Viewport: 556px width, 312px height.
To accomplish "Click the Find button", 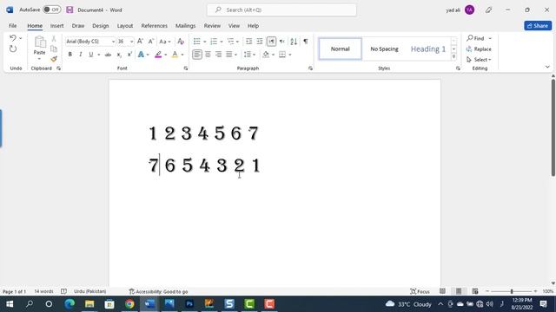I will pos(475,38).
